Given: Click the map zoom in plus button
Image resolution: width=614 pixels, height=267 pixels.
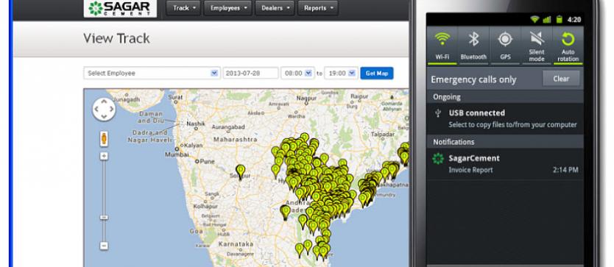Looking at the screenshot, I should click(x=104, y=156).
